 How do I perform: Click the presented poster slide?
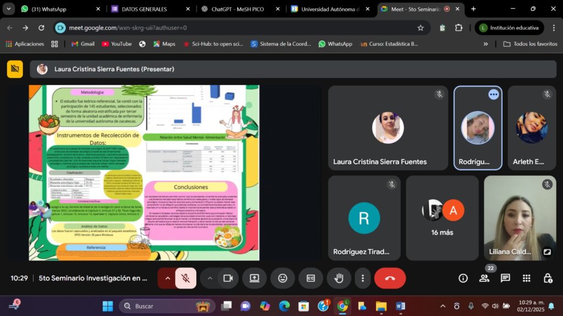tap(144, 173)
